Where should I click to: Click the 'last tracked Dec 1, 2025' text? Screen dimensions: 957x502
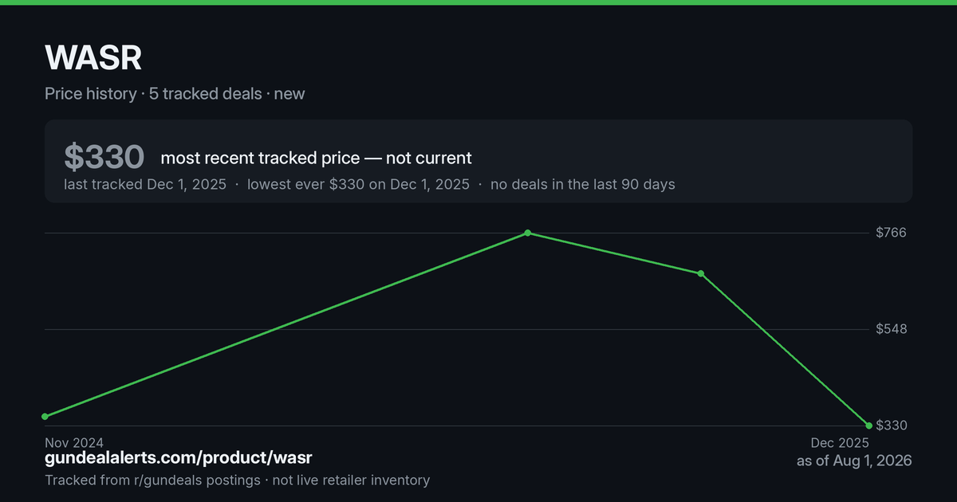coord(145,184)
